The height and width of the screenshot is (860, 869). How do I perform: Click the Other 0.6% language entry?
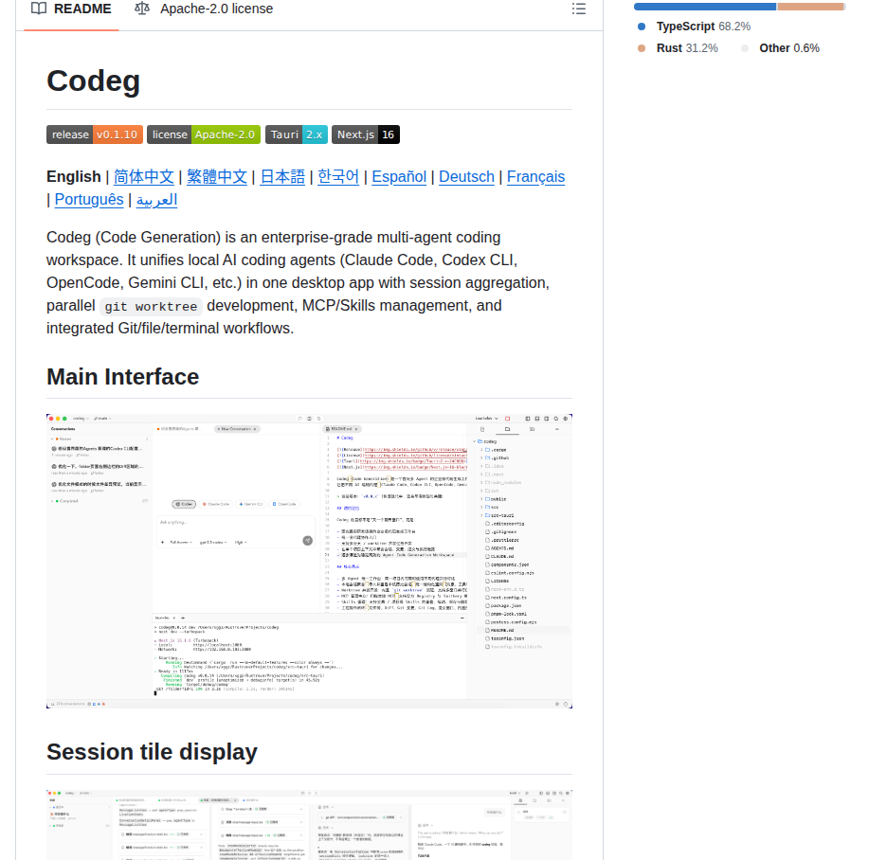tap(781, 48)
